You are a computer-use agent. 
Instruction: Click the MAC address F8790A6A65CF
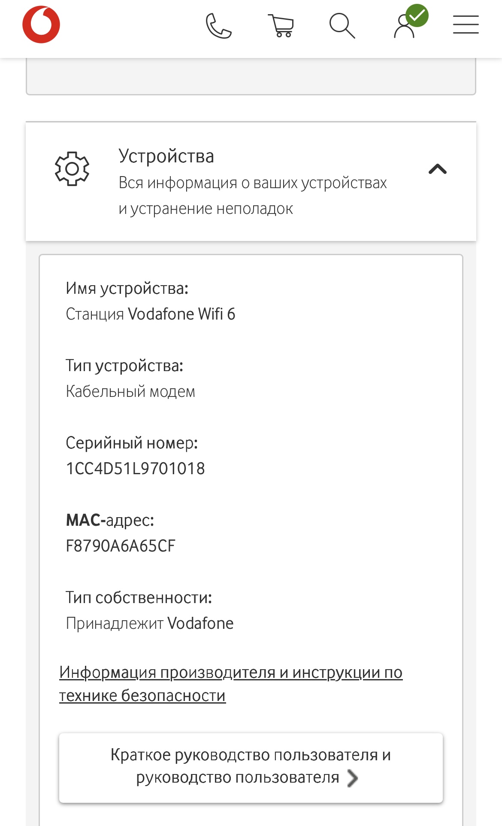coord(121,546)
